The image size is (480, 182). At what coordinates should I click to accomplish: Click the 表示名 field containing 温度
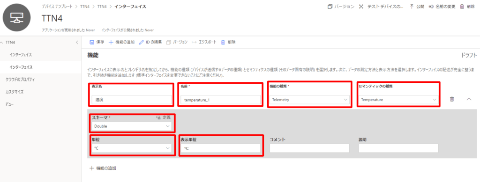[x=132, y=100]
